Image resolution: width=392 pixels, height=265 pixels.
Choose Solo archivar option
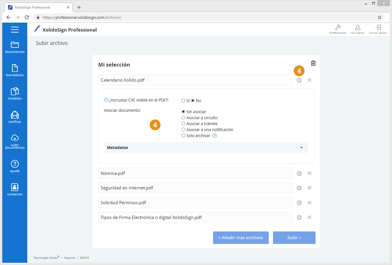point(183,136)
